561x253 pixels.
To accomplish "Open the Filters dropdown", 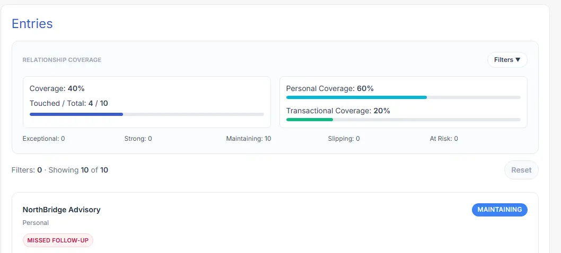I will 507,60.
